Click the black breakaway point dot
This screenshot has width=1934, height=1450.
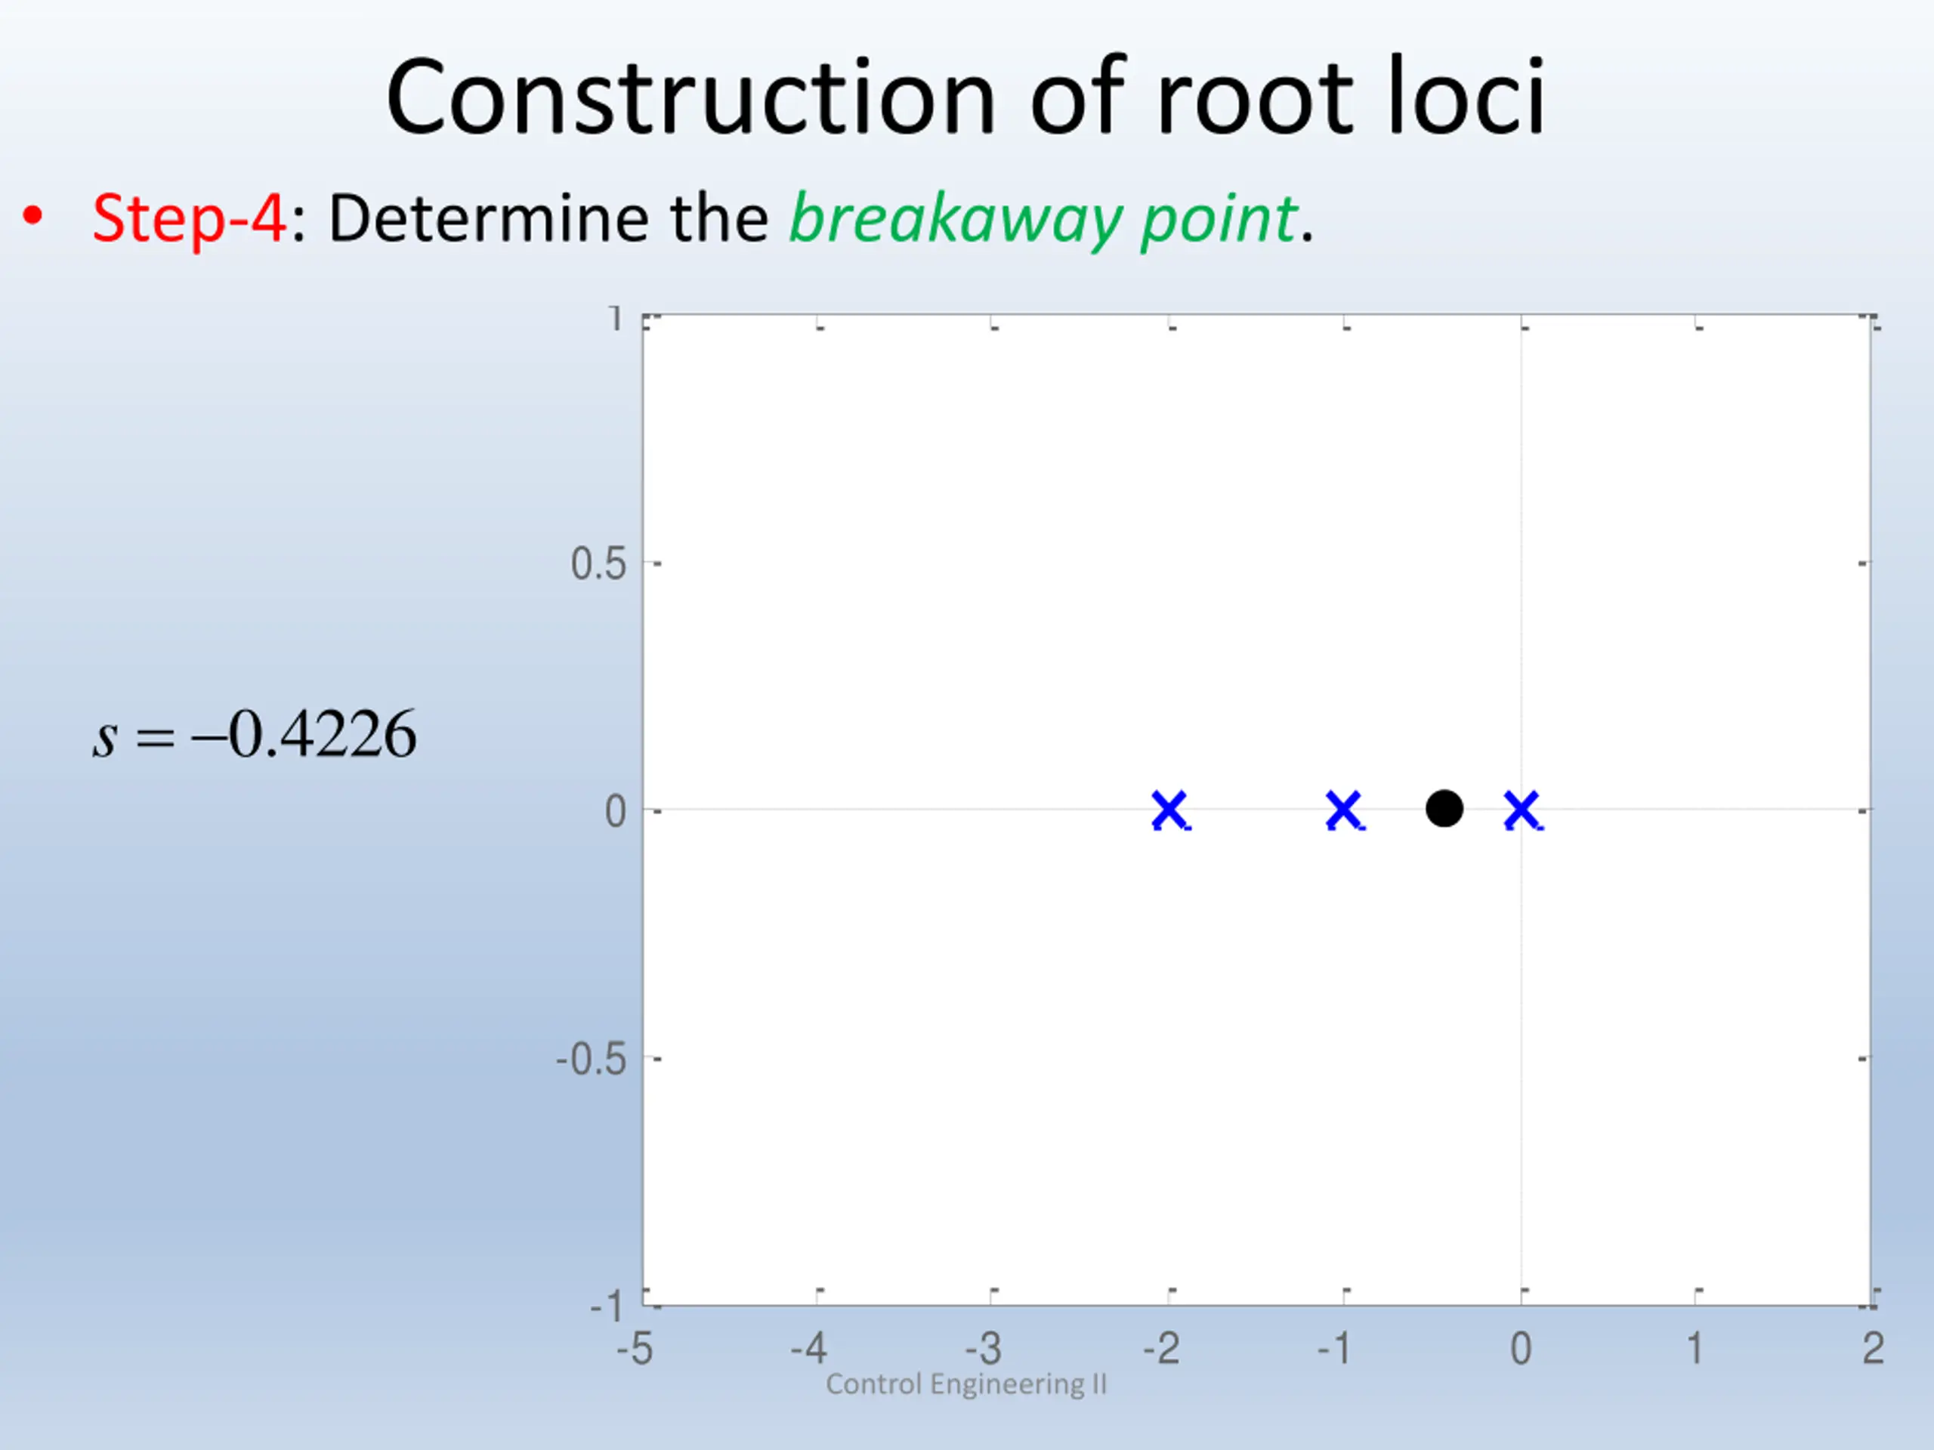coord(1444,809)
